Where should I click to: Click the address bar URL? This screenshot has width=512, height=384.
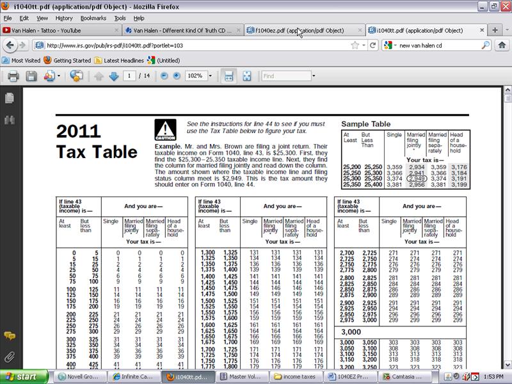[196, 45]
